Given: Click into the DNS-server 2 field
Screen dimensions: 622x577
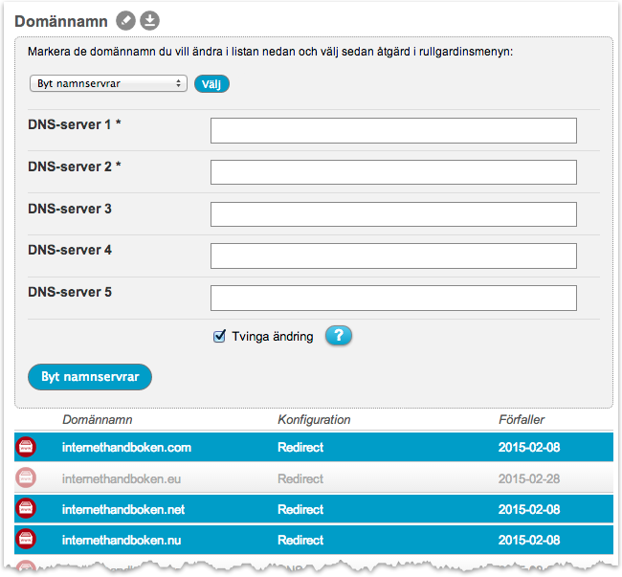Looking at the screenshot, I should (x=392, y=172).
